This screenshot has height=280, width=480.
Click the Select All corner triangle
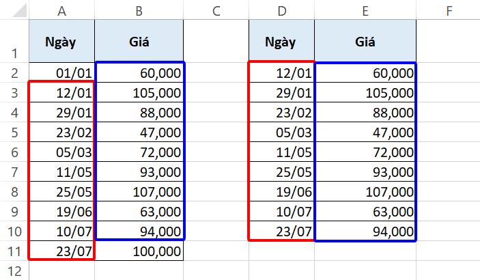pyautogui.click(x=19, y=11)
